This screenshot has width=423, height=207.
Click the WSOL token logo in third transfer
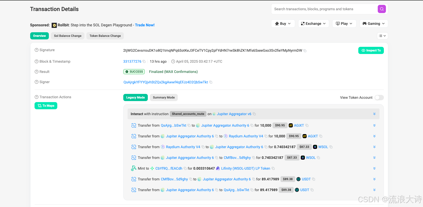click(315, 147)
